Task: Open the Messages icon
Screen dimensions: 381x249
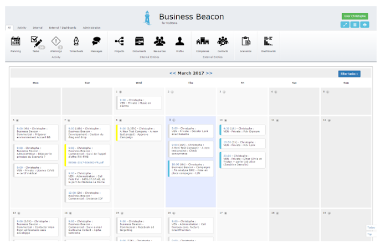Action: click(x=96, y=41)
